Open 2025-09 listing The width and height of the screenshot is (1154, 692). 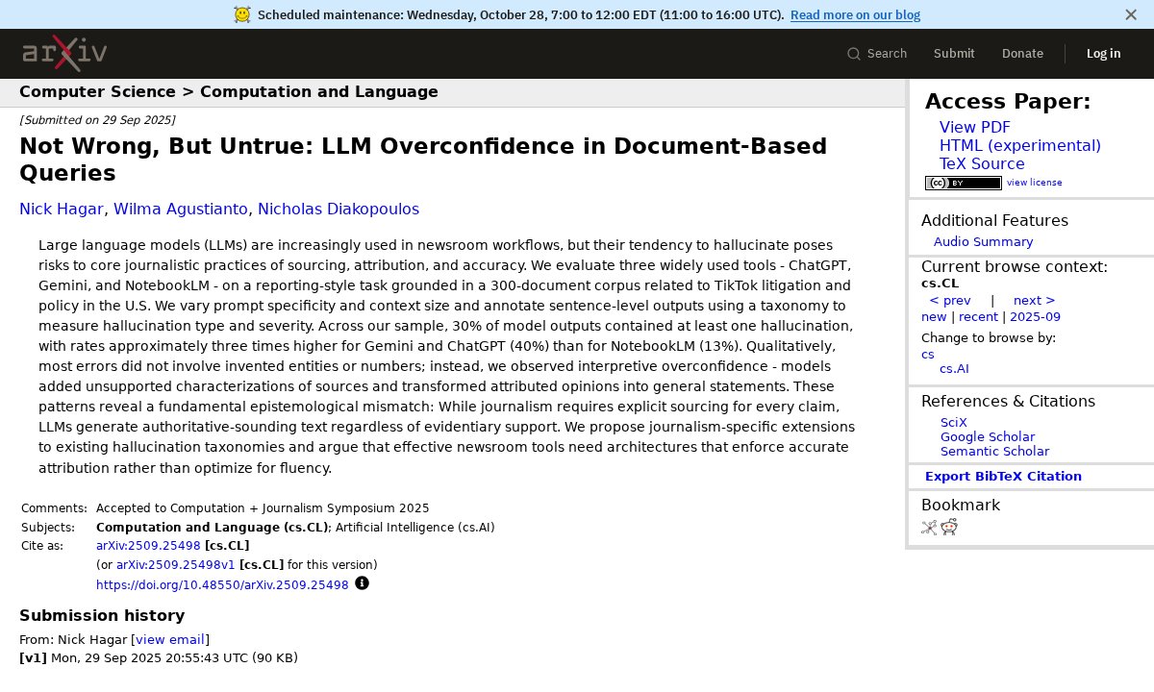[x=1035, y=317]
